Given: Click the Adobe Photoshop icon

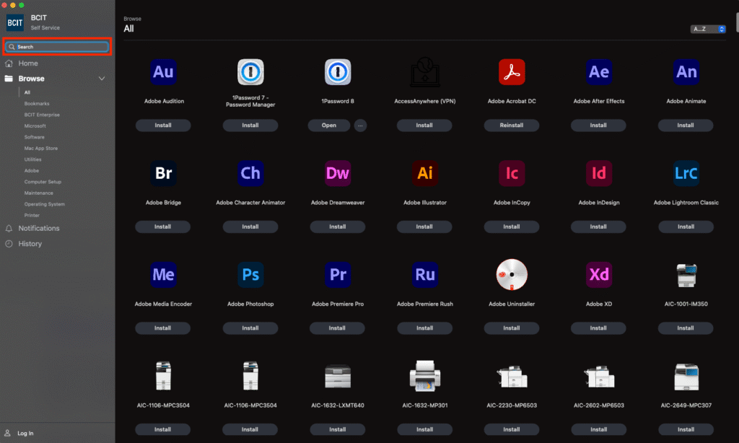Looking at the screenshot, I should pos(250,274).
